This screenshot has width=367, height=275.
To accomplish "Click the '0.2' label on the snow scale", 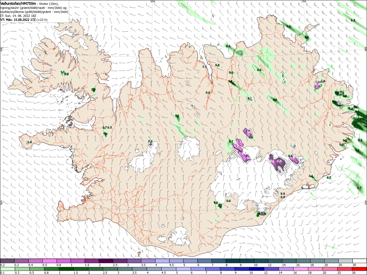I will 2,265.
